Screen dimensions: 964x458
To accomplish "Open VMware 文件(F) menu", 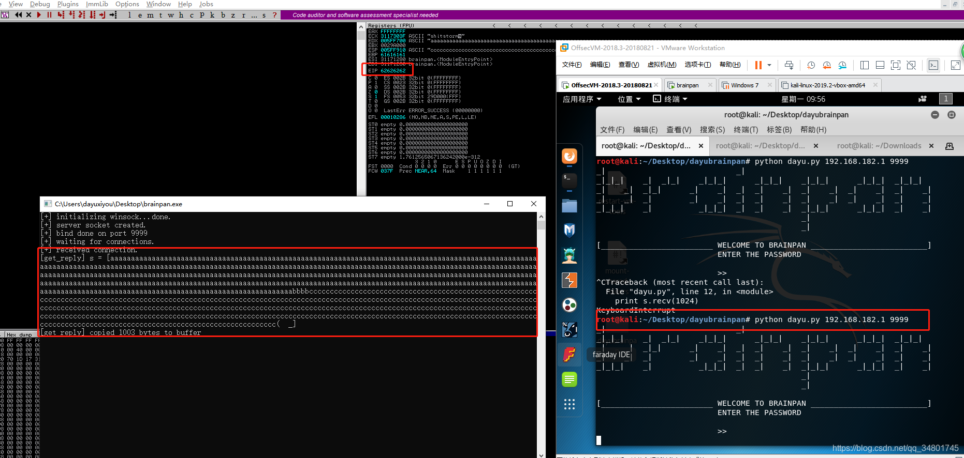I will tap(572, 65).
